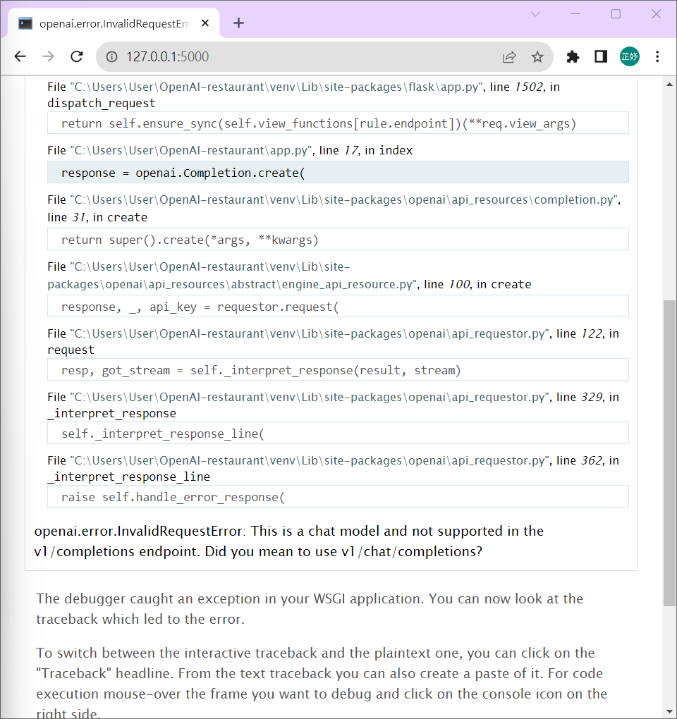The height and width of the screenshot is (719, 677).
Task: Select frame 'response = openai.Completion.create('
Action: click(x=338, y=173)
